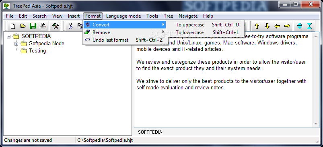Click the cyan expand tree icon
Image resolution: width=323 pixels, height=147 pixels.
coord(300,26)
